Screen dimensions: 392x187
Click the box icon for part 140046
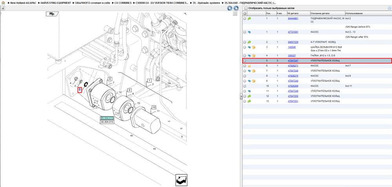[253, 47]
